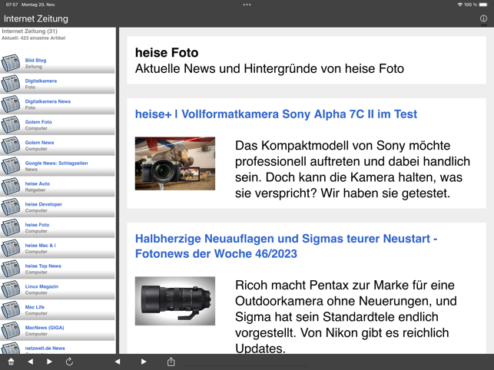The height and width of the screenshot is (370, 494).
Task: Tap the Wi-Fi icon in status bar
Action: coord(460,5)
